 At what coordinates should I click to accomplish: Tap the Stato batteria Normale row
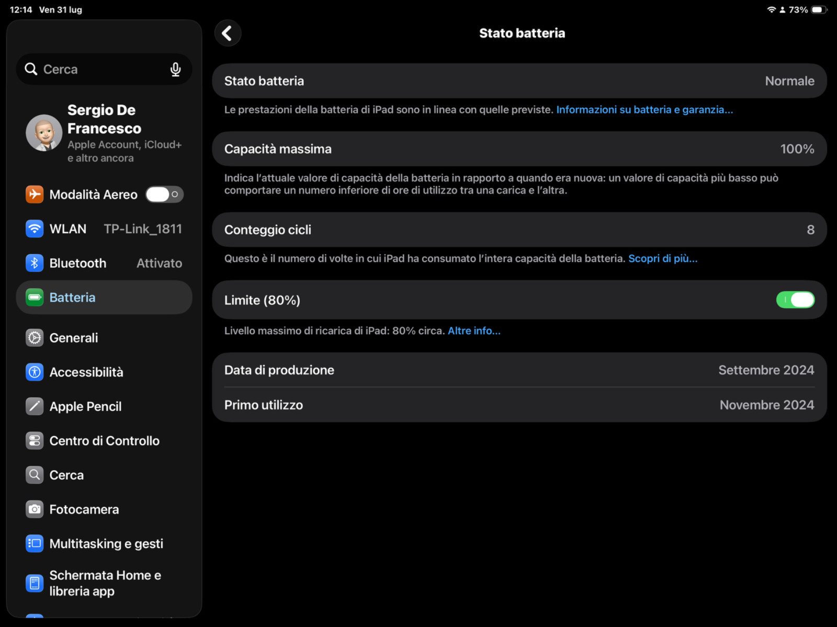tap(519, 81)
